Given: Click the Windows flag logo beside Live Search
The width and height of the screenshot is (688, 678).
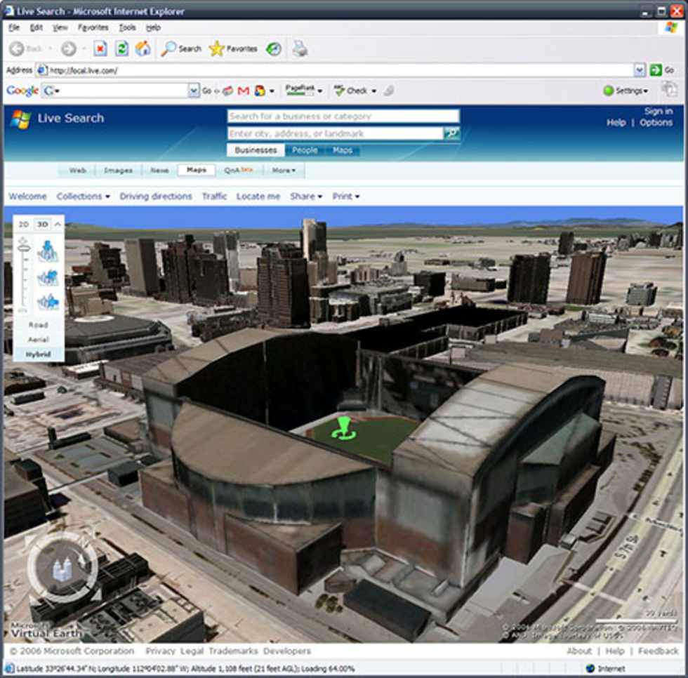Looking at the screenshot, I should click(x=20, y=119).
